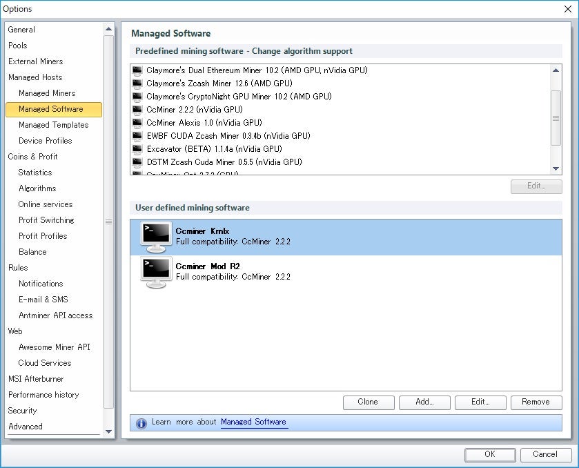The height and width of the screenshot is (468, 579).
Task: Select Claymore's Zcash Miner 12.6 text
Action: click(219, 84)
